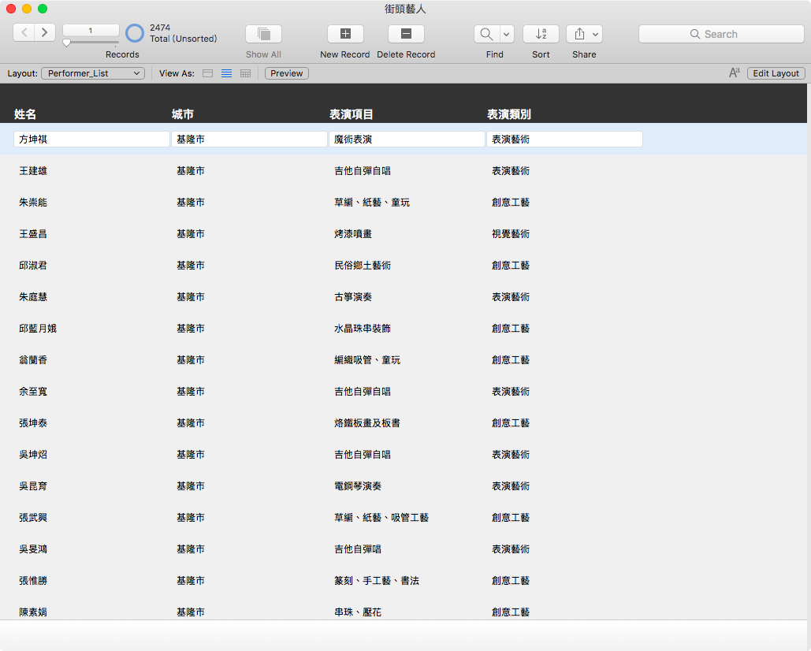This screenshot has width=811, height=651.
Task: Click 水晶珠串裝飾 performance item
Action: pos(363,329)
